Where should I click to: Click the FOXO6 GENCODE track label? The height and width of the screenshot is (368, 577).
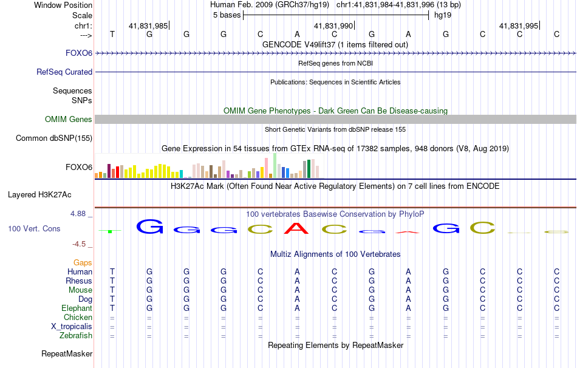(x=79, y=53)
